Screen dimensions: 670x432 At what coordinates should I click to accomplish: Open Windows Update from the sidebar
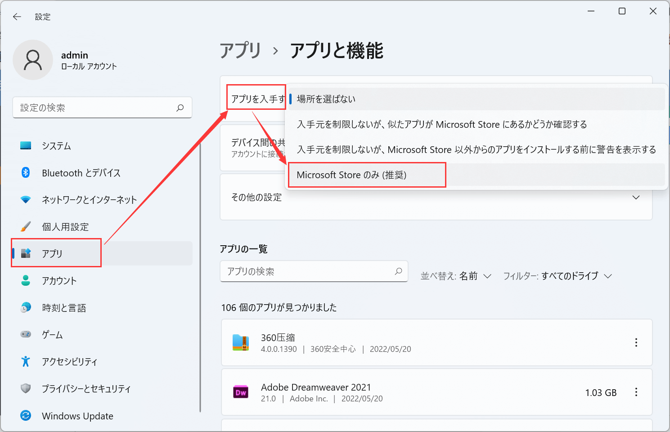click(77, 416)
